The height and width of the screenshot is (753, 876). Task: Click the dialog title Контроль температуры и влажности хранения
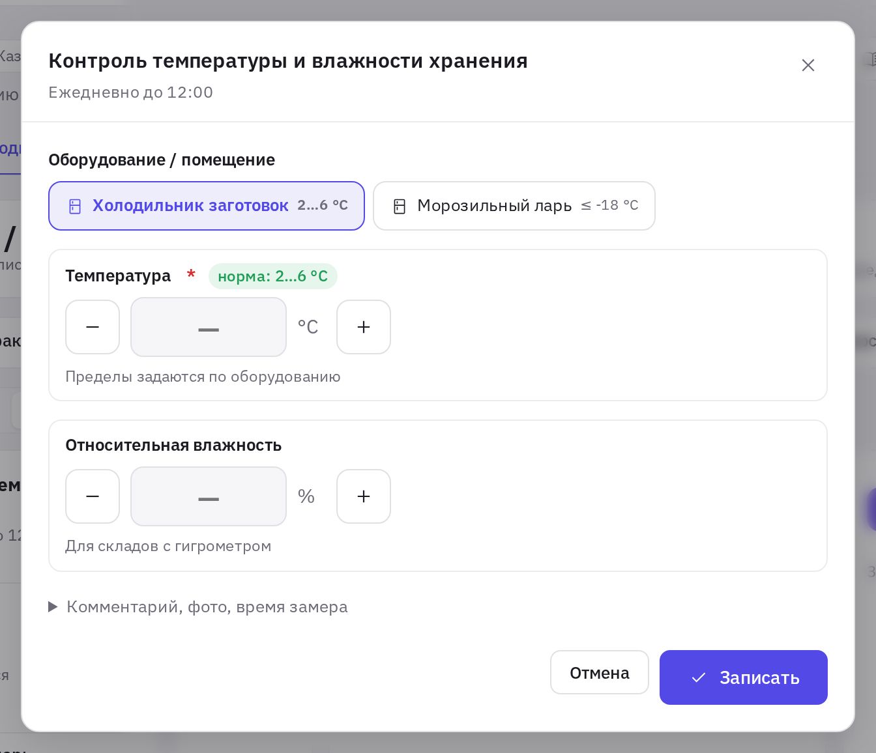(x=288, y=61)
